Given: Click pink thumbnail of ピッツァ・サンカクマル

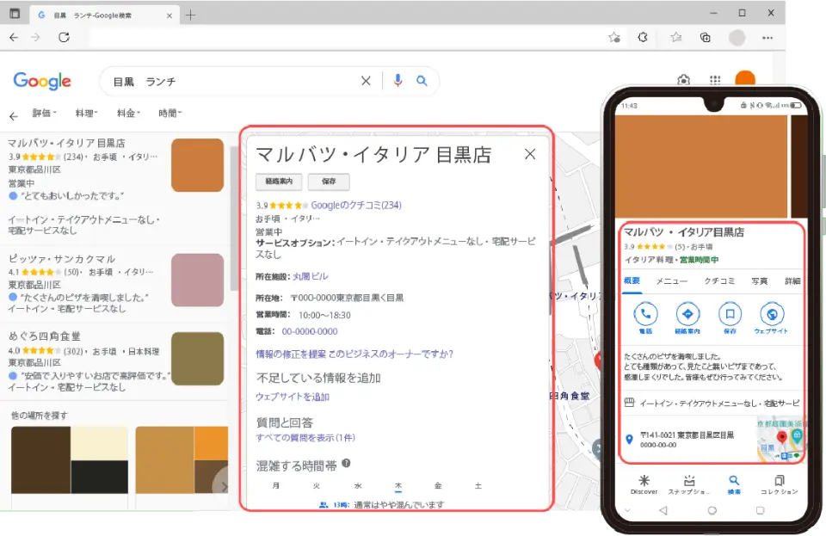Looking at the screenshot, I should tap(198, 280).
